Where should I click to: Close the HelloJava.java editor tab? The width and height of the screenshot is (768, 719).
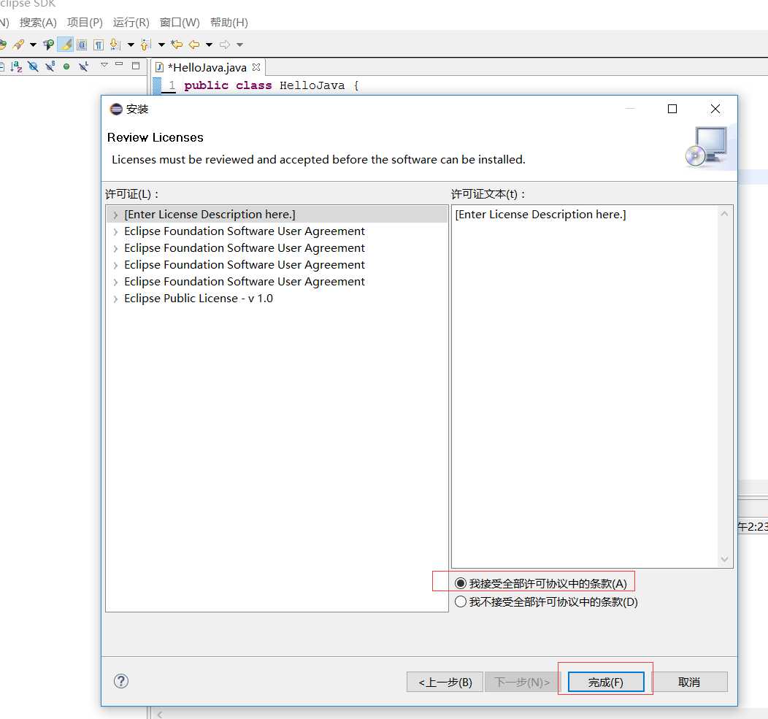(x=256, y=67)
